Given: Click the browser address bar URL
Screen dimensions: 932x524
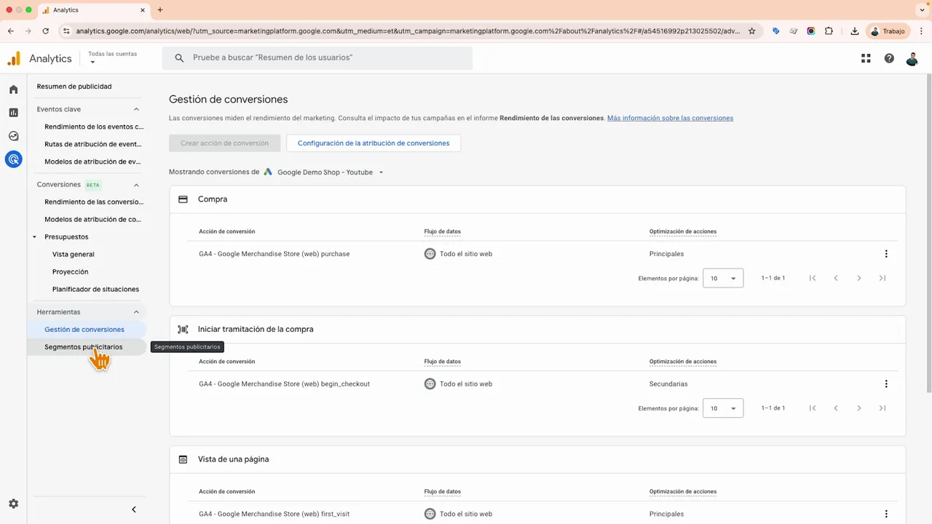Looking at the screenshot, I should pyautogui.click(x=408, y=31).
